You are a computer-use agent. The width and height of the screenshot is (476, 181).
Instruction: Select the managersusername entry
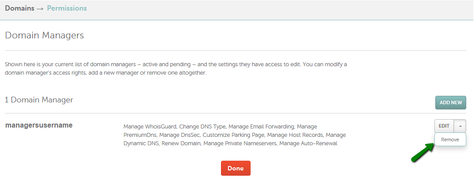pos(39,125)
